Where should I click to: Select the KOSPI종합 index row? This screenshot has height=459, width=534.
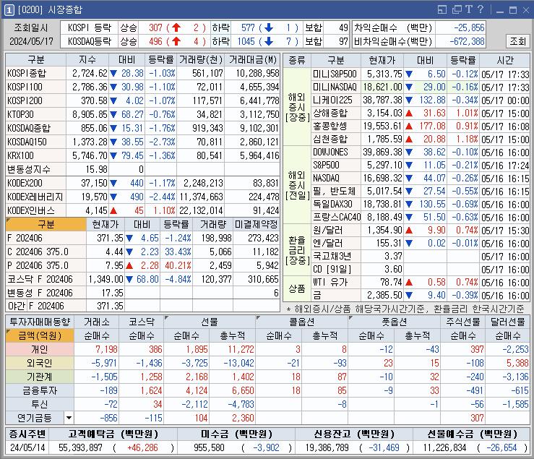tap(142, 73)
